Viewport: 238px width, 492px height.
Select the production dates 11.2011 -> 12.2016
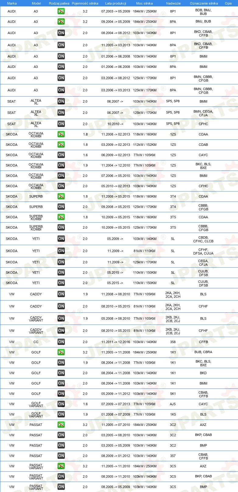tap(116, 342)
